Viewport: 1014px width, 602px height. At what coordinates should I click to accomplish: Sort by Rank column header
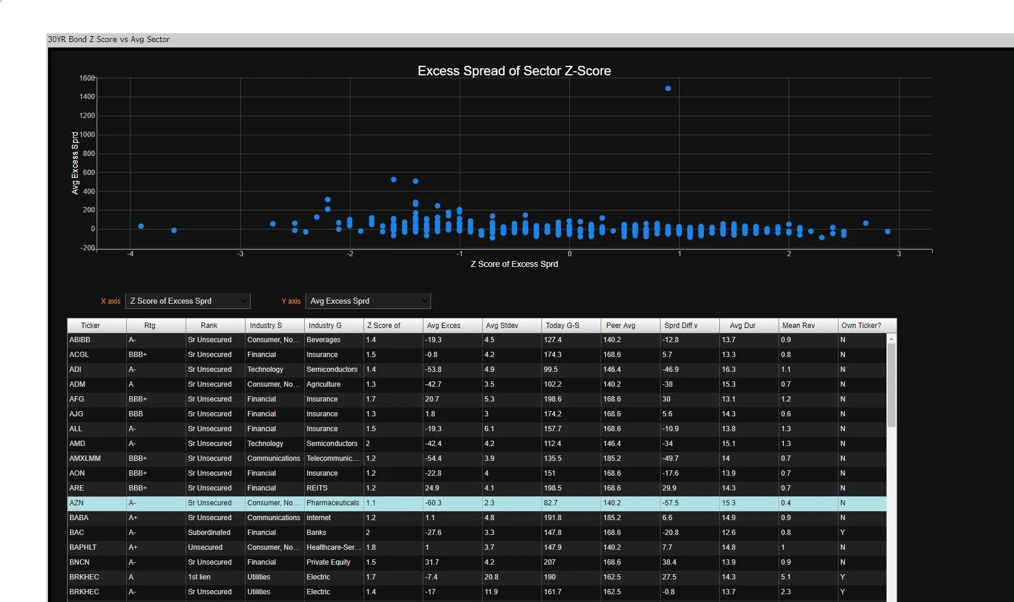click(215, 326)
